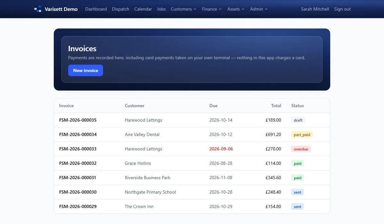Click Harewood Lettings in the 000035 row
Screen dimensions: 384x224
pos(143,120)
